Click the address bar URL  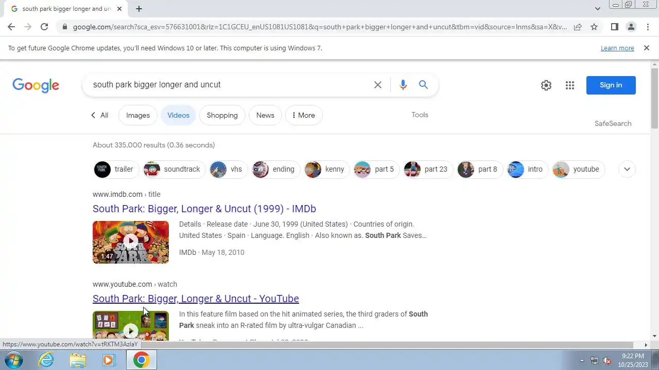[x=319, y=27]
